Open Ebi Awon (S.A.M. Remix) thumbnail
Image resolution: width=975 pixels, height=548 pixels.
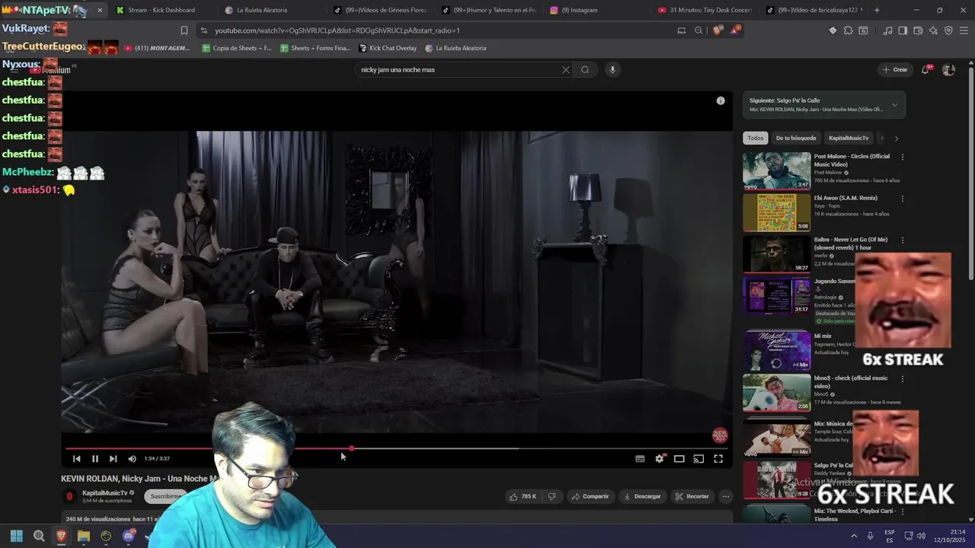coord(777,212)
